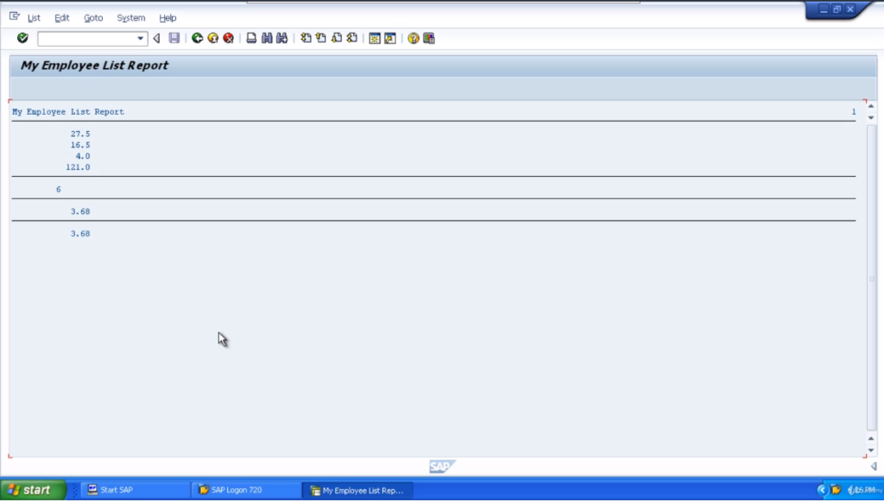Click the list scrollbar bottom down arrow
The height and width of the screenshot is (501, 884).
coord(871,450)
